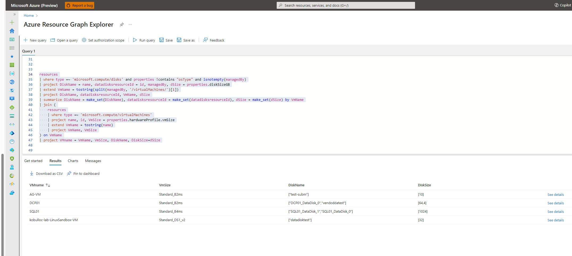The width and height of the screenshot is (572, 256).
Task: Open See details for kobulloc-lab-LinuxSandbox-VM row
Action: click(556, 220)
